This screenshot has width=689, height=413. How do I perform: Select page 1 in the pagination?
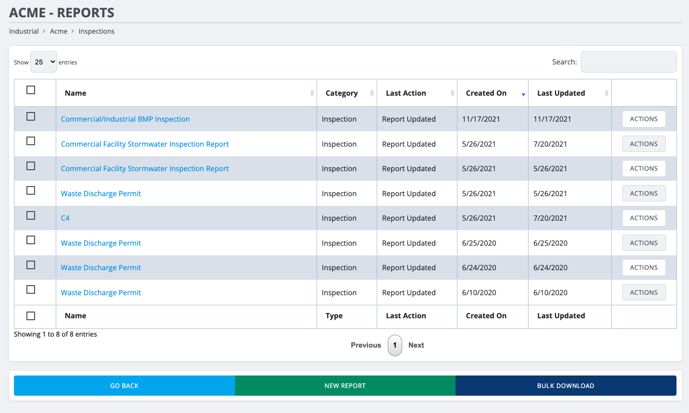pyautogui.click(x=395, y=345)
